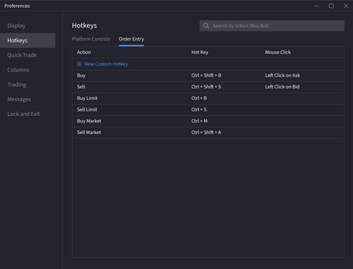Image resolution: width=353 pixels, height=269 pixels.
Task: Open the Trading preferences section
Action: (x=16, y=85)
